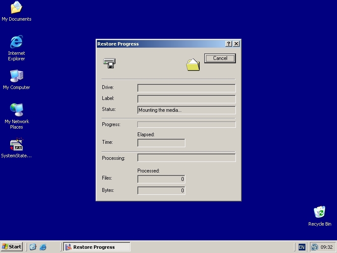The image size is (337, 253).
Task: Click the Drive: label
Action: tap(108, 87)
